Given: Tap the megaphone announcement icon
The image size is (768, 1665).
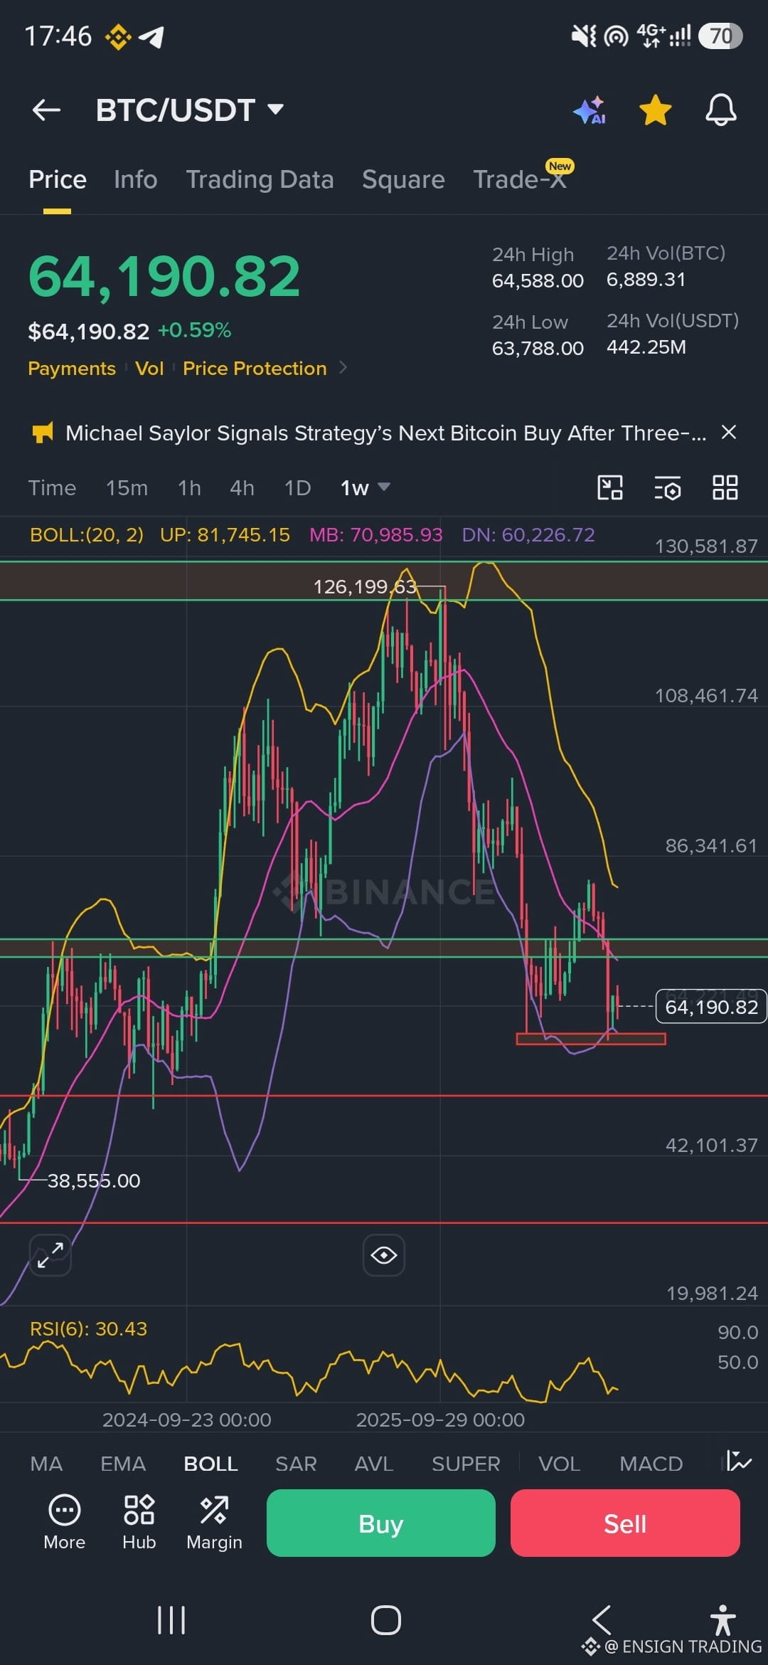Looking at the screenshot, I should point(43,433).
